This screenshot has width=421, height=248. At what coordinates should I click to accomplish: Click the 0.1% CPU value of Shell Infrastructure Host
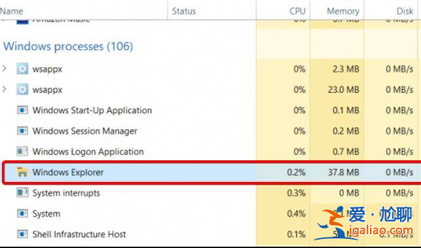click(296, 234)
